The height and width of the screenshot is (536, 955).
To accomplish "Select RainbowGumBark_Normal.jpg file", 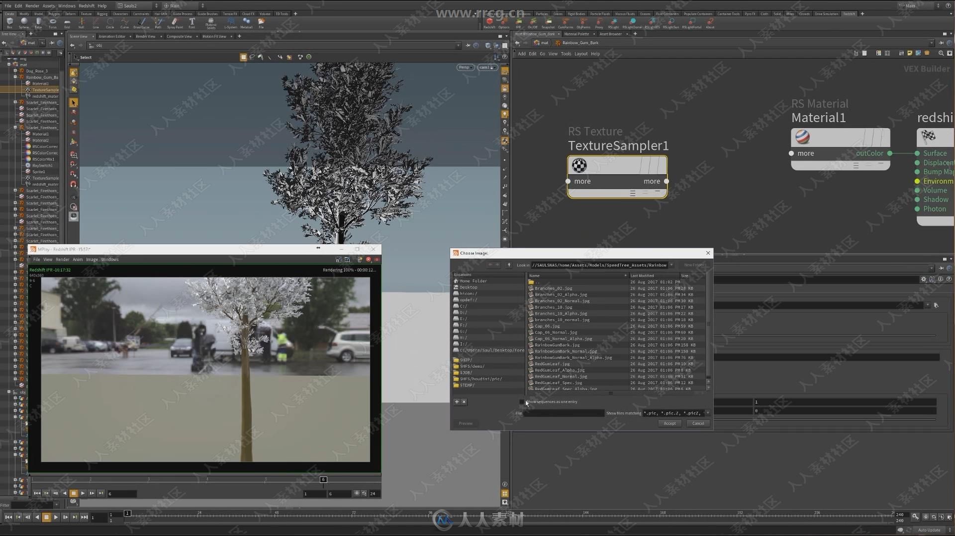I will [x=566, y=352].
